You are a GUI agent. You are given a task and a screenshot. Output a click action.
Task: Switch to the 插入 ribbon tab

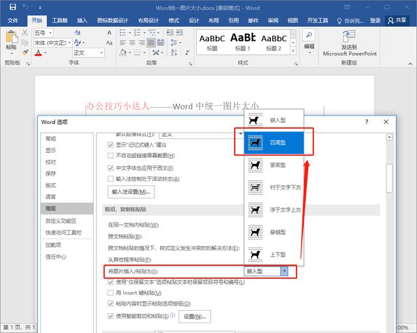[82, 20]
